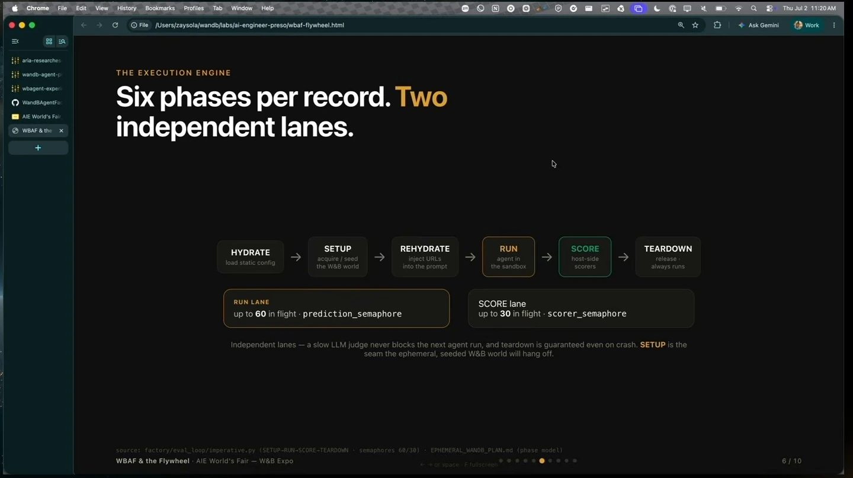Screen dimensions: 853x478
Task: Toggle the Focus moon icon in menu bar
Action: pyautogui.click(x=657, y=9)
